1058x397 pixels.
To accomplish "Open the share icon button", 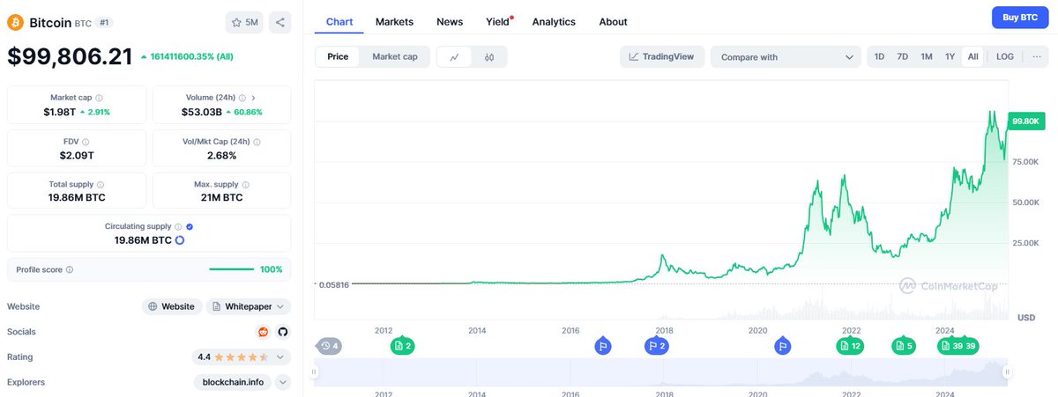I will (x=279, y=22).
